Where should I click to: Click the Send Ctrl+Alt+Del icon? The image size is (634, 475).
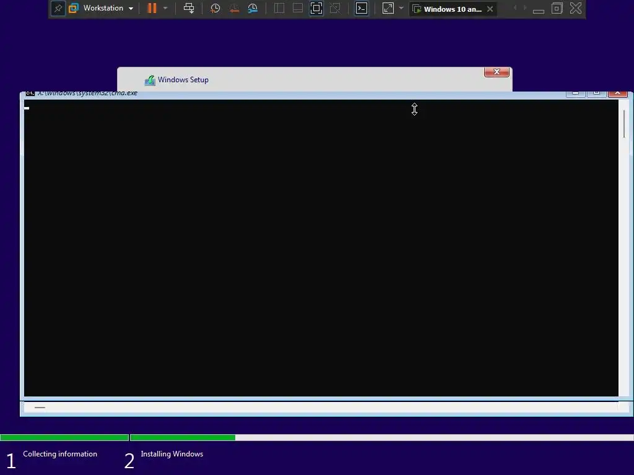[189, 8]
